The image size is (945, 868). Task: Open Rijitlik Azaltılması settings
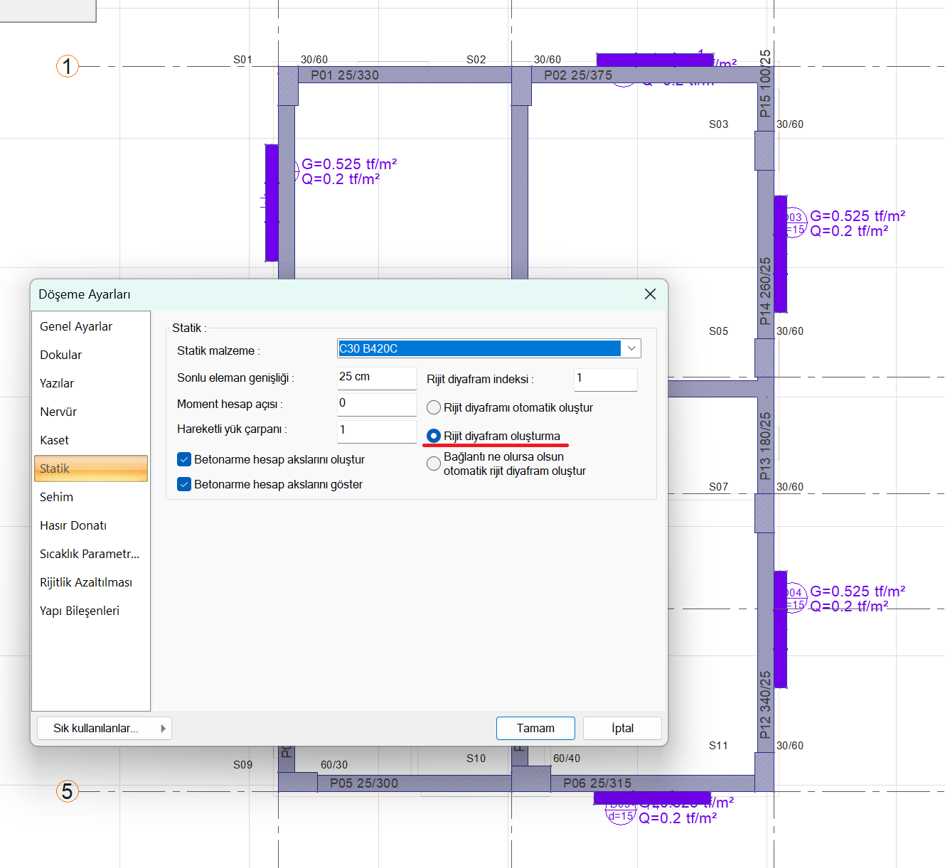tap(86, 582)
